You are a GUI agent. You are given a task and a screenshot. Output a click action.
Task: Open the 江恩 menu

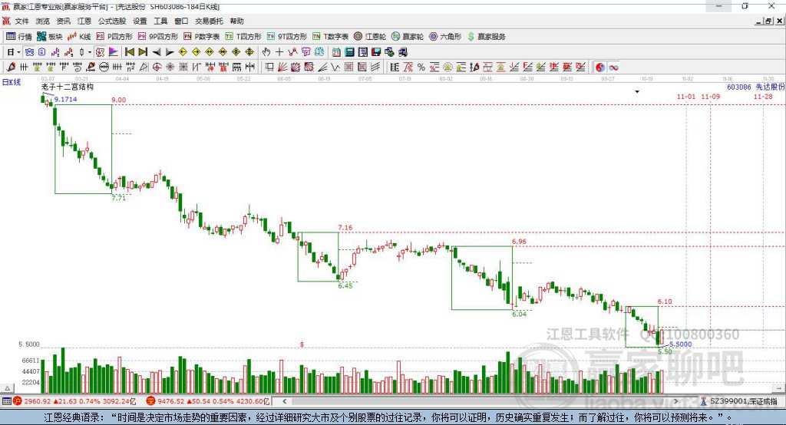pos(84,21)
